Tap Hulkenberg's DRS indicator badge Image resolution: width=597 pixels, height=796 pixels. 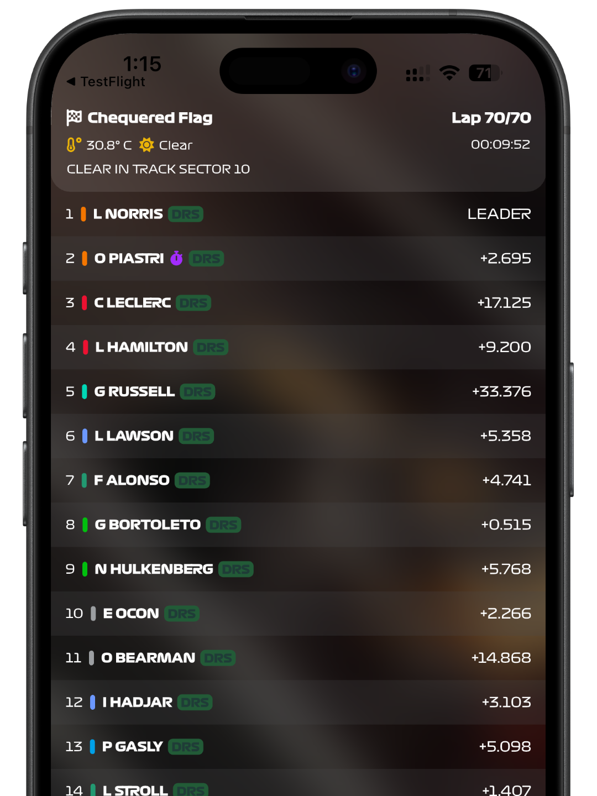tap(236, 569)
